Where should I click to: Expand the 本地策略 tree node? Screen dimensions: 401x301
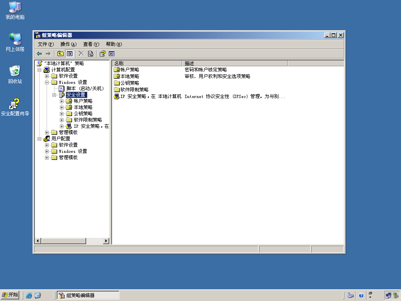[61, 107]
